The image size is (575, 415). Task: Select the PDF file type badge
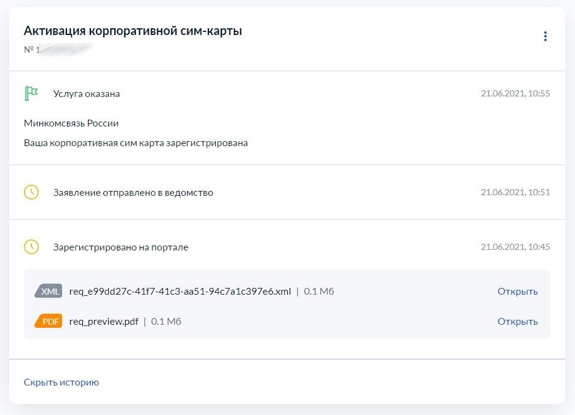click(x=50, y=321)
